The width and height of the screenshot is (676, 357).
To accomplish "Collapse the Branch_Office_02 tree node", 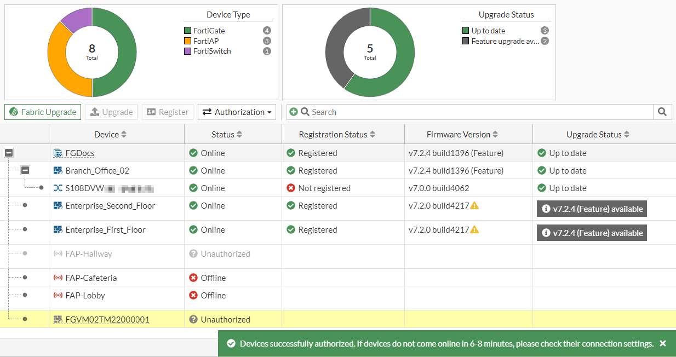I will pyautogui.click(x=25, y=171).
